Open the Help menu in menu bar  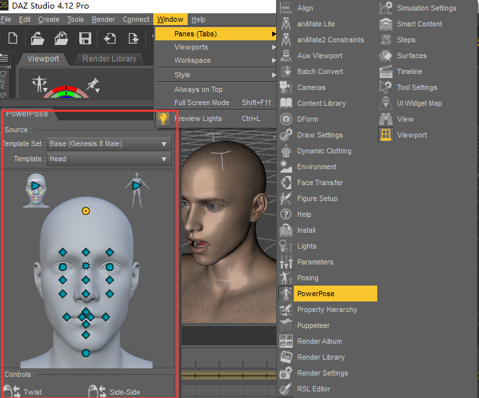tap(198, 19)
